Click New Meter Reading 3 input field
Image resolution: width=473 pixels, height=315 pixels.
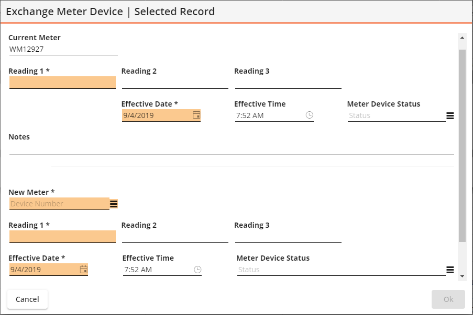(288, 237)
